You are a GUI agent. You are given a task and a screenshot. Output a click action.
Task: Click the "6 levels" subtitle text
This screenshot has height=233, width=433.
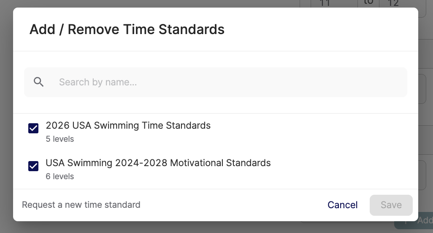tap(60, 176)
